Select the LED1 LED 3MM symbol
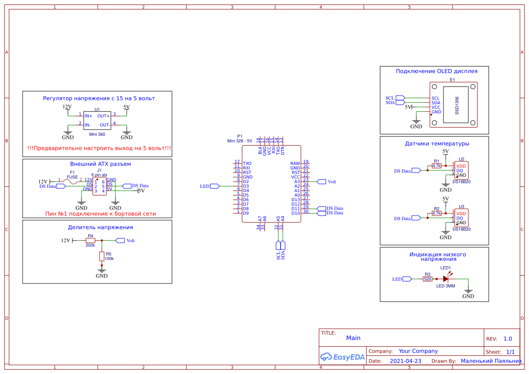529x374 pixels. coord(445,278)
